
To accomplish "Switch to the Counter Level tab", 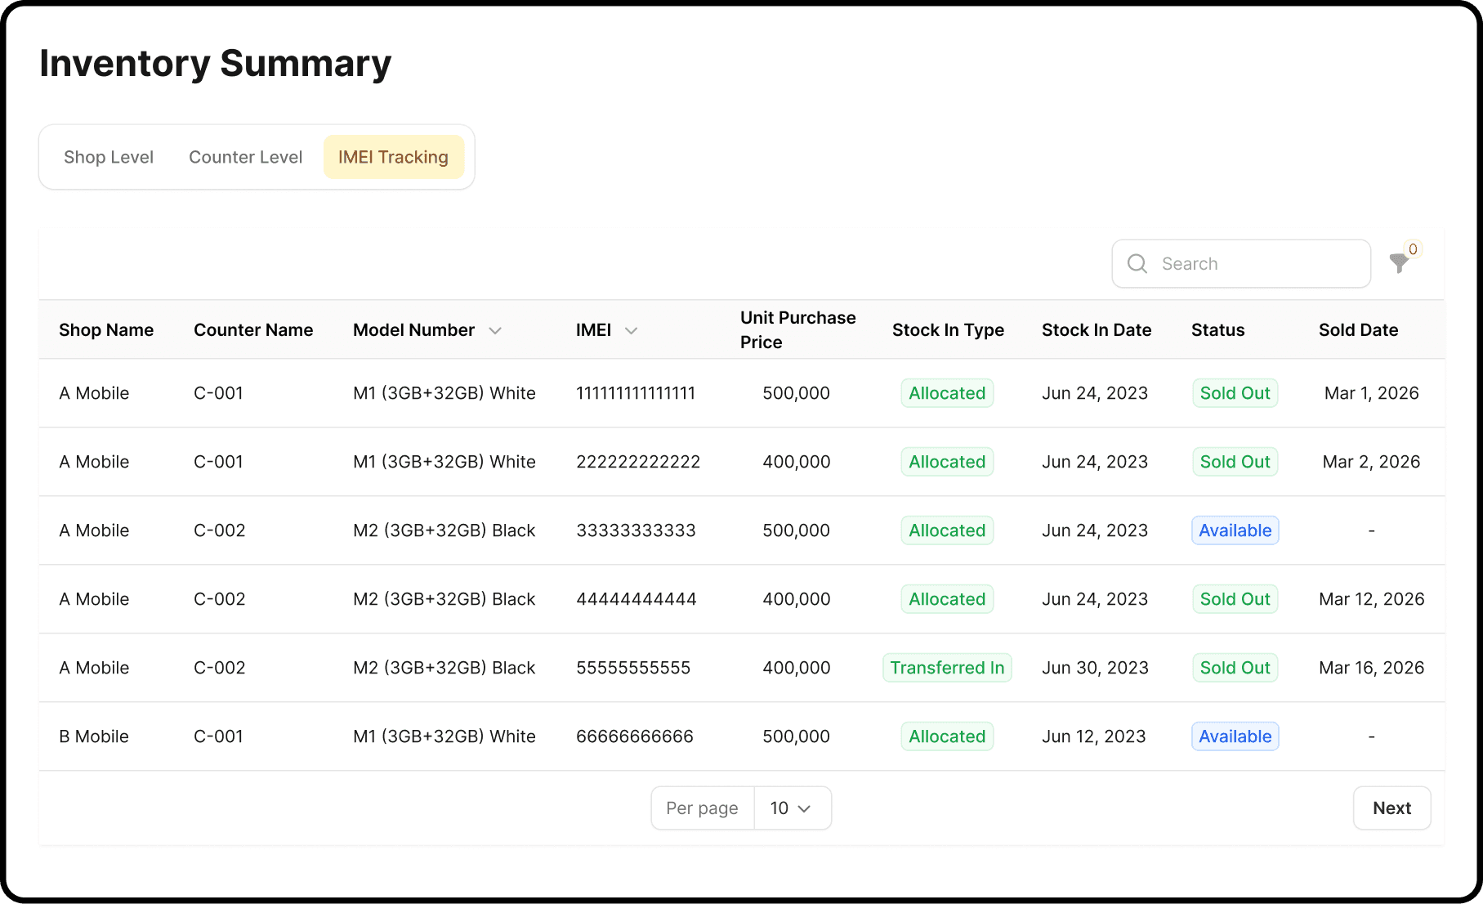I will (246, 157).
